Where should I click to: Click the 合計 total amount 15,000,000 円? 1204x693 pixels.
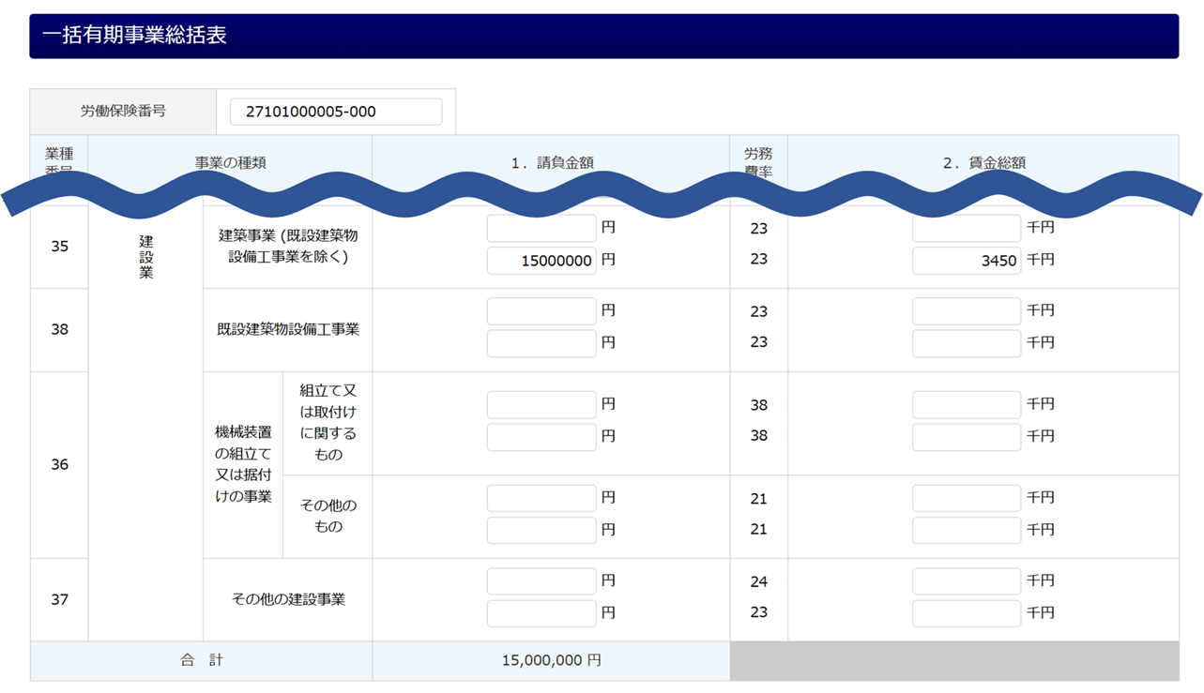point(551,661)
